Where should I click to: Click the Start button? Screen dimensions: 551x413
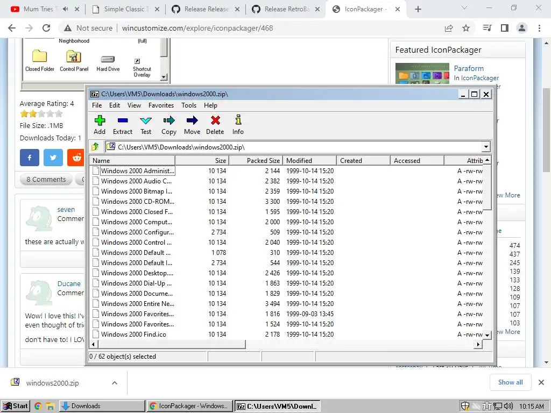16,406
